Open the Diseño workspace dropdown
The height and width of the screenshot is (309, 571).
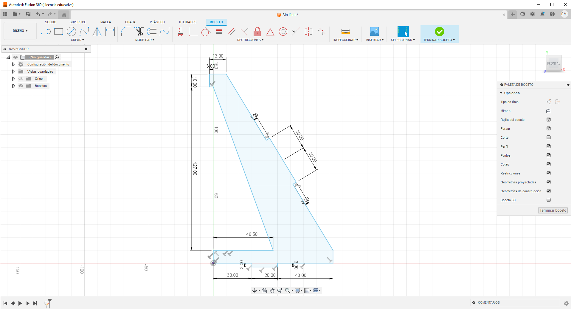[20, 31]
